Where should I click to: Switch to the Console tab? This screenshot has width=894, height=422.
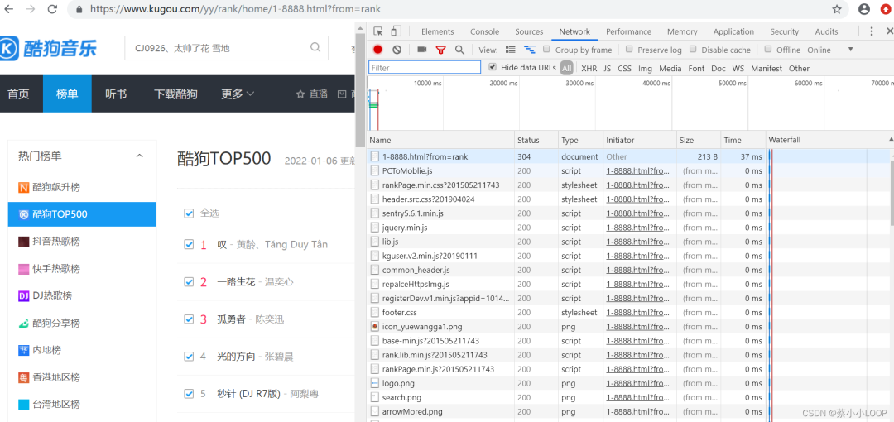click(x=484, y=31)
